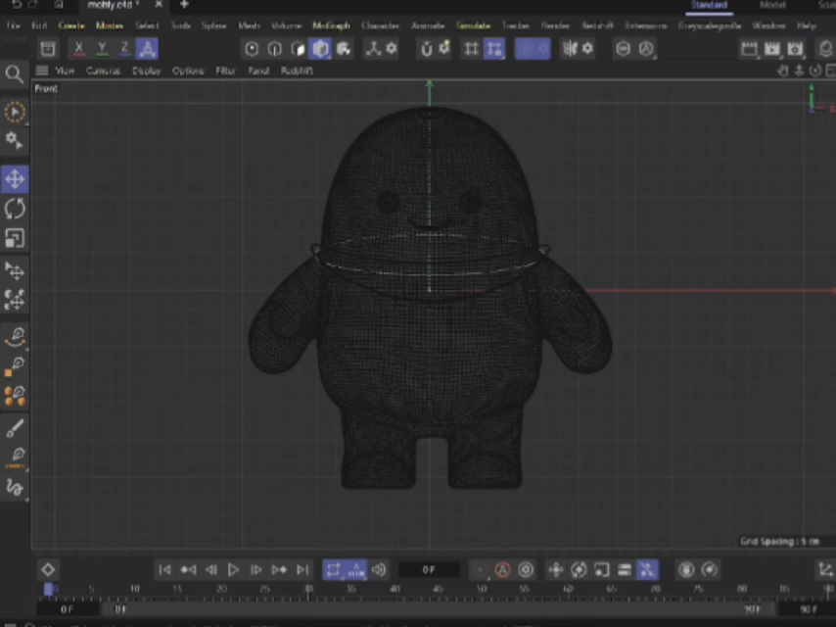Select the Move tool in left toolbar
This screenshot has width=836, height=627.
15,178
